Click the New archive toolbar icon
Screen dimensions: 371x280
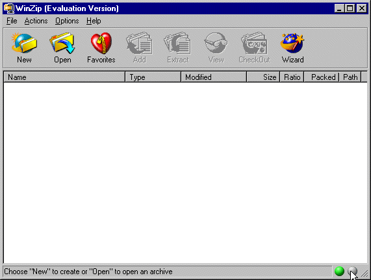click(x=24, y=44)
